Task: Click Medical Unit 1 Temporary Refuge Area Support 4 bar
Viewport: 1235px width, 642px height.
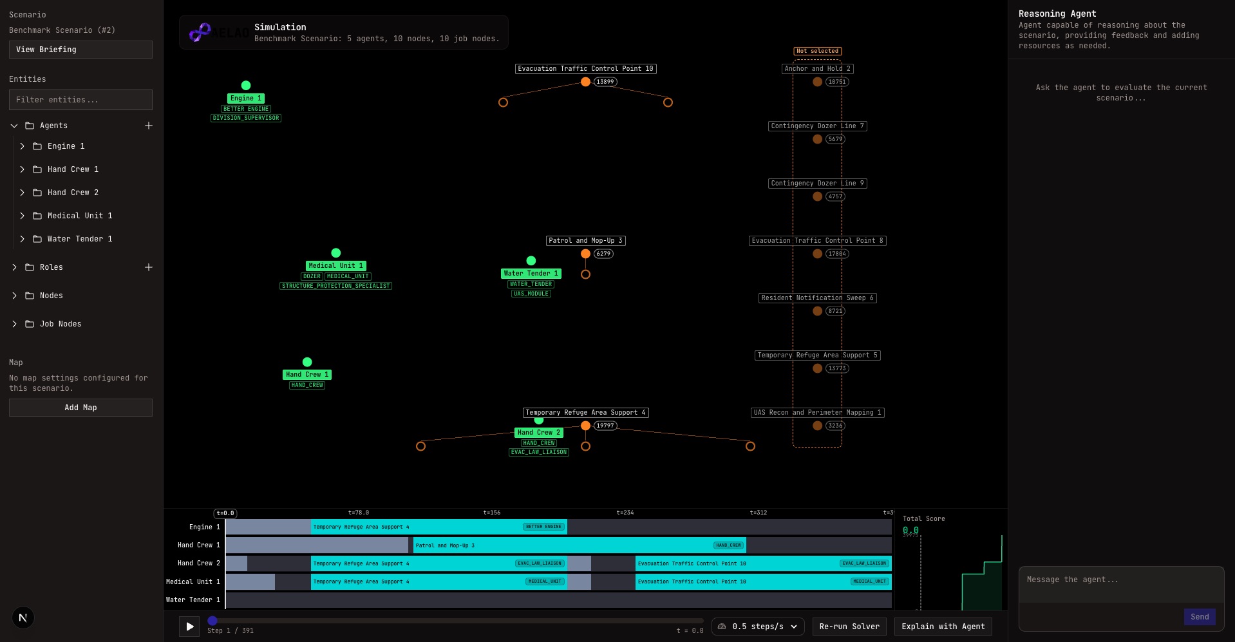Action: point(438,581)
